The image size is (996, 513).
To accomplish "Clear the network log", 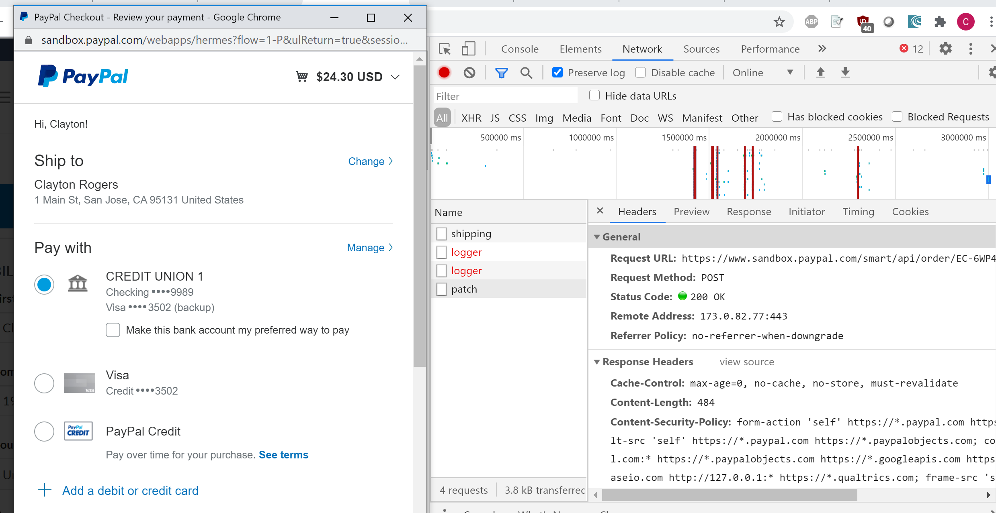I will click(x=469, y=73).
